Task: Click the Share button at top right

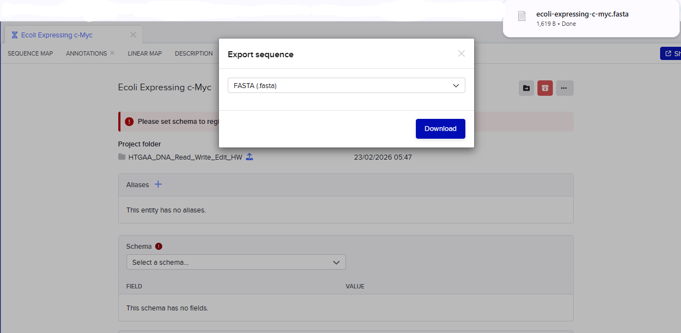Action: click(x=672, y=53)
